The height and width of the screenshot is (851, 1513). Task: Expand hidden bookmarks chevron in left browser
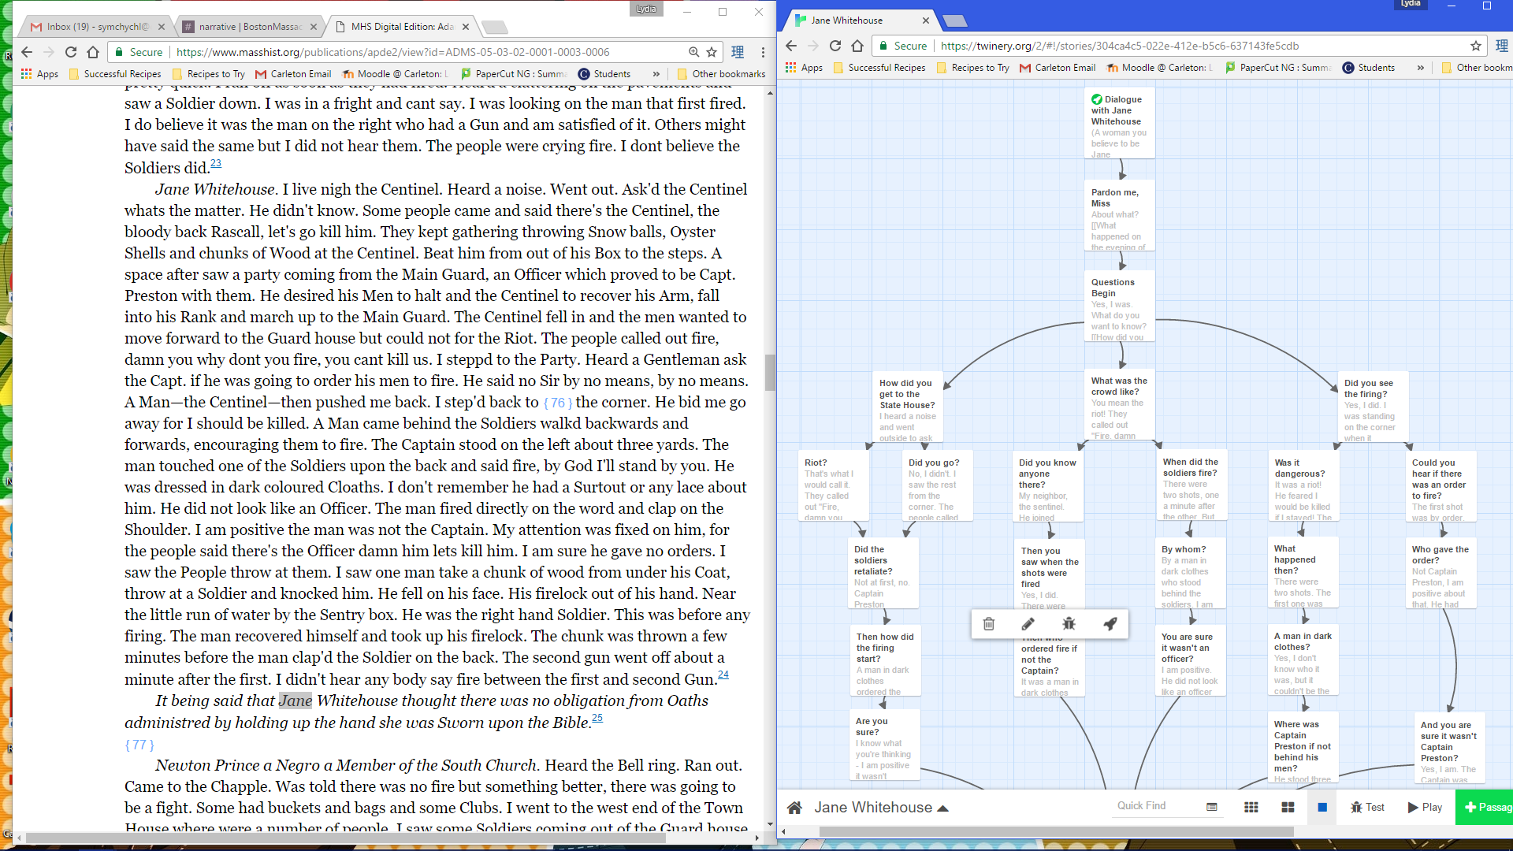(656, 74)
